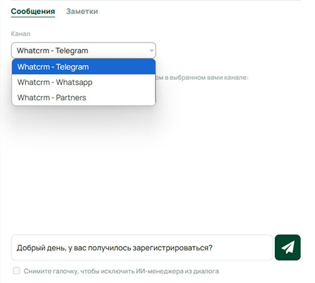Image resolution: width=315 pixels, height=283 pixels.
Task: Focus the message text input field
Action: click(x=142, y=248)
